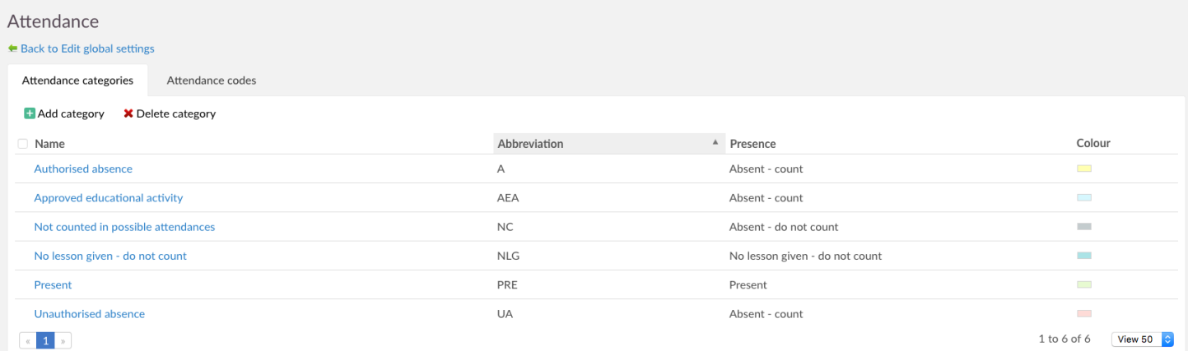Toggle the select-all checkbox beside Name
Image resolution: width=1188 pixels, height=351 pixels.
[22, 144]
